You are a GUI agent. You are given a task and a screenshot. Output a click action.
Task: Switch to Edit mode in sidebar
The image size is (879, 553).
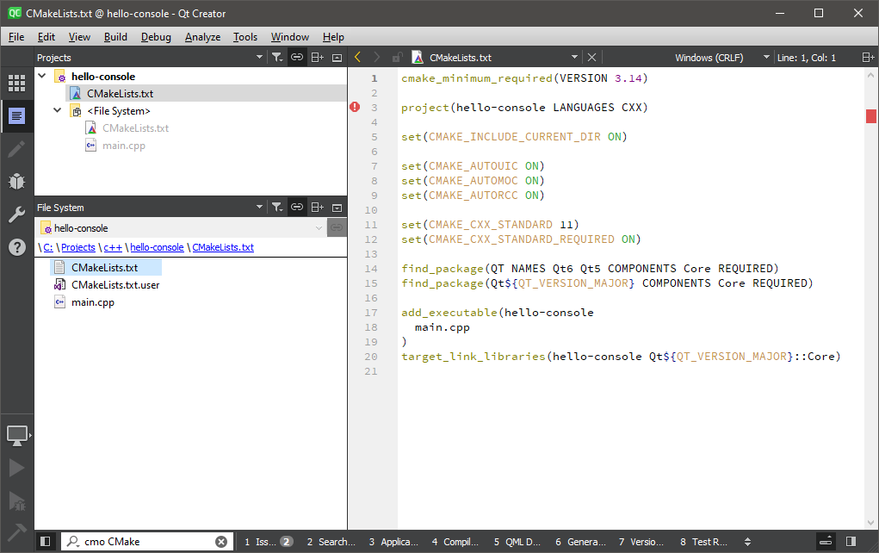click(x=16, y=115)
